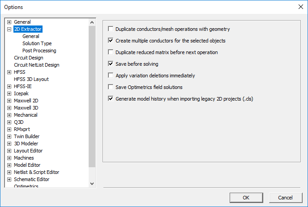The image size is (308, 207).
Task: Select the HFSS 3D Layout category
Action: coord(31,79)
